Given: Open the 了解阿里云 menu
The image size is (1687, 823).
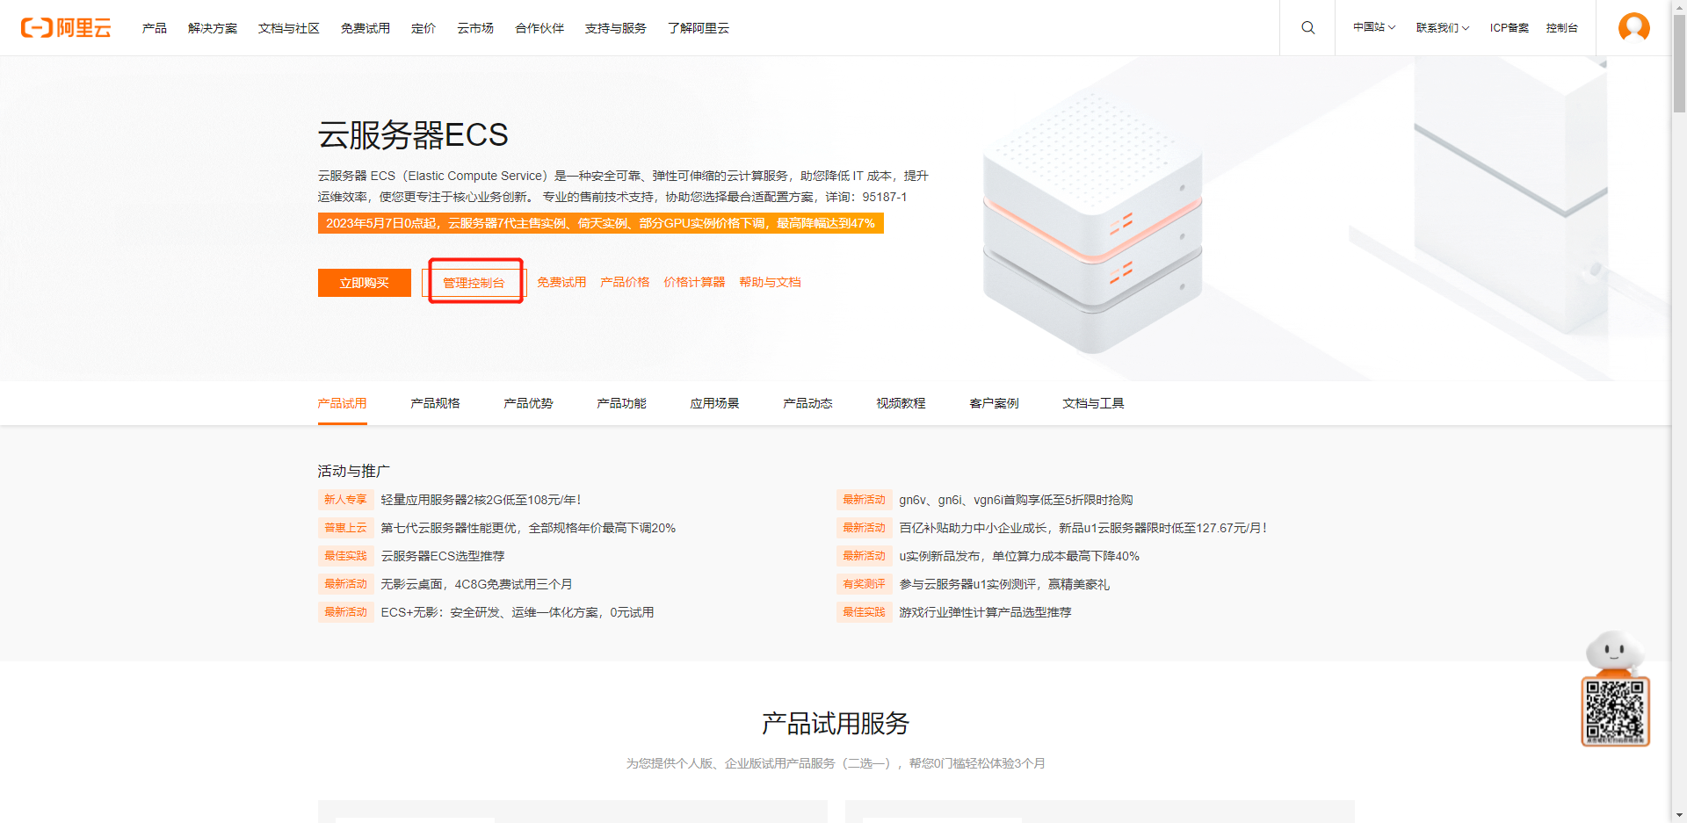Looking at the screenshot, I should pyautogui.click(x=699, y=28).
